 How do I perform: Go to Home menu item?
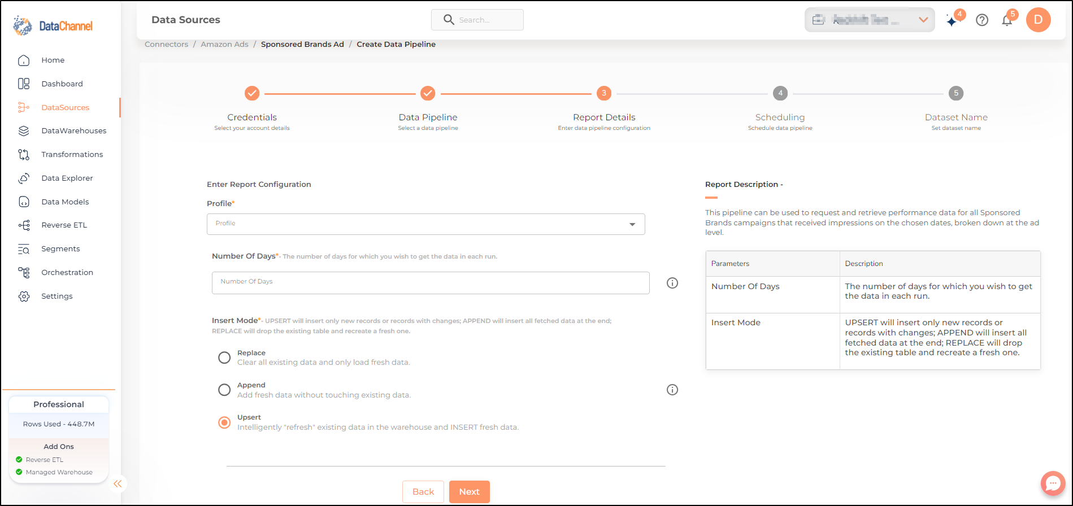point(53,60)
